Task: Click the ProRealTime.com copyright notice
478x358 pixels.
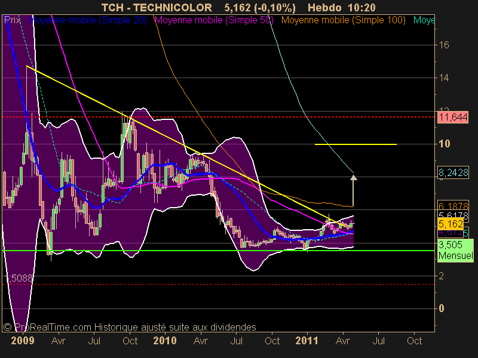Action: tap(130, 327)
